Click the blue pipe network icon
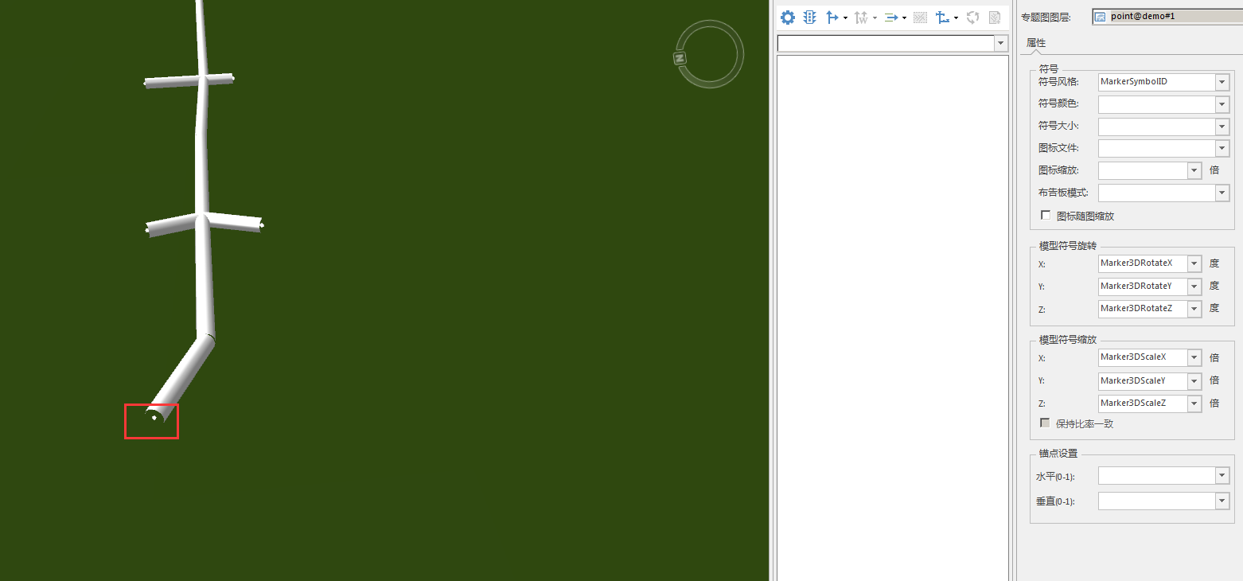1243x581 pixels. click(942, 18)
